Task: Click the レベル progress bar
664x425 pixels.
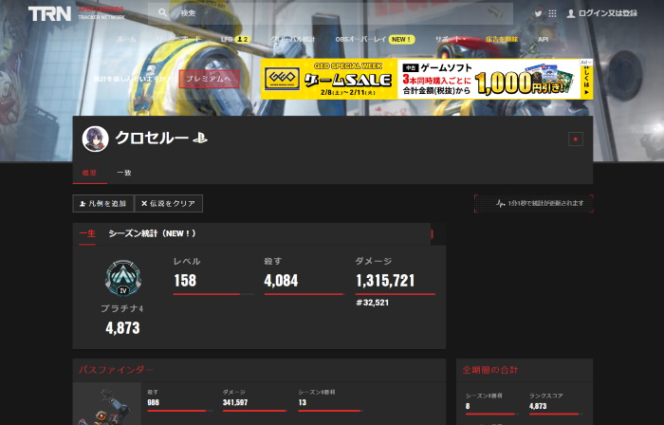Action: (213, 294)
